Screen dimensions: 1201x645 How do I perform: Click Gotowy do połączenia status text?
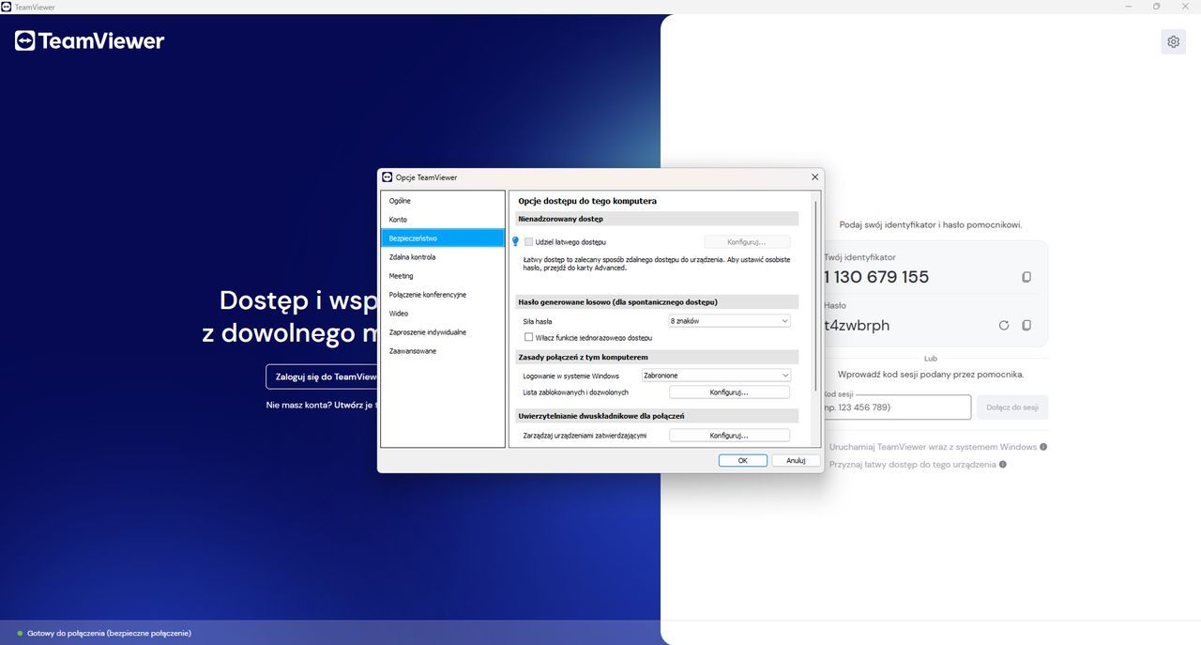point(110,634)
